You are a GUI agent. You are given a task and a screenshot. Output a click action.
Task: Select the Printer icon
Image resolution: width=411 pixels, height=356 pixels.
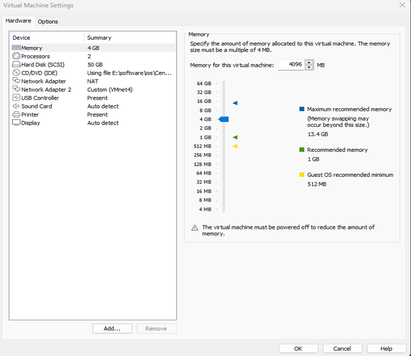click(x=16, y=114)
